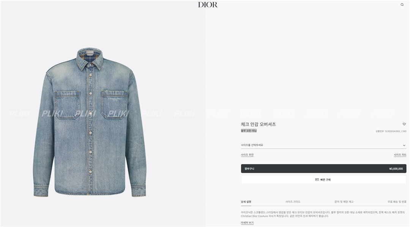Screen dimensions: 410x227
Task: Click the denim overshirt product image
Action: 90,122
